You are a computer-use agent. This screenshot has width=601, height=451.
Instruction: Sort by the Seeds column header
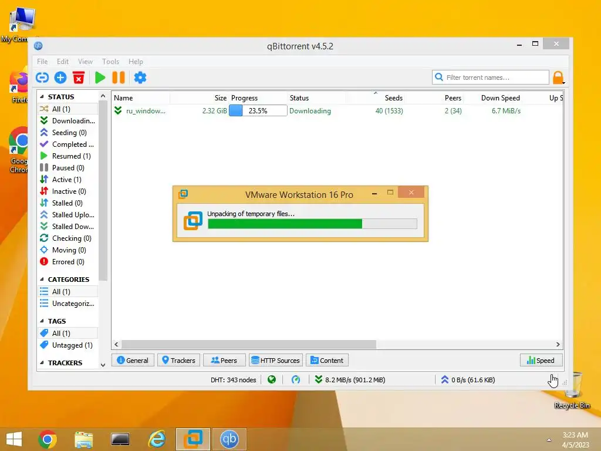click(375, 98)
